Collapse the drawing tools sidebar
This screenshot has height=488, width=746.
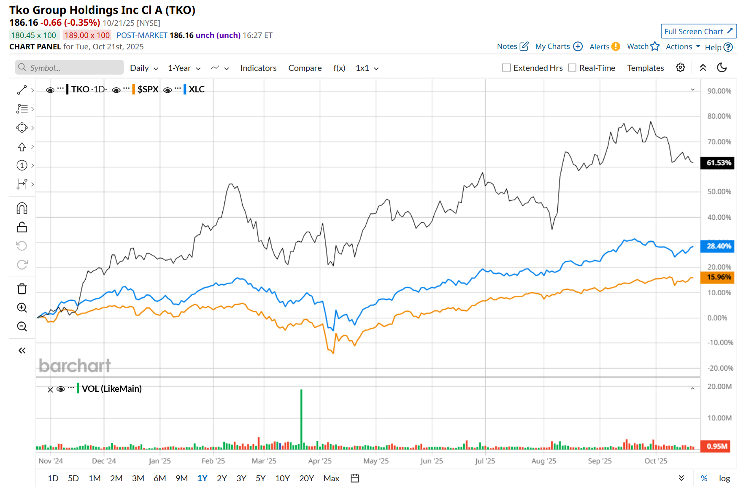tap(22, 350)
